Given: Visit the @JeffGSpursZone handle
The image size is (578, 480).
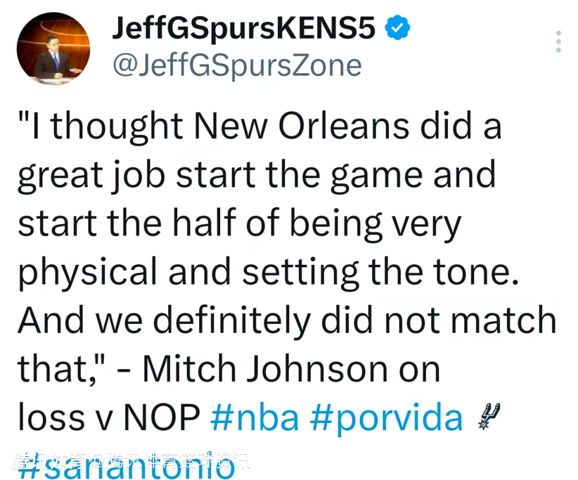Looking at the screenshot, I should pyautogui.click(x=237, y=66).
